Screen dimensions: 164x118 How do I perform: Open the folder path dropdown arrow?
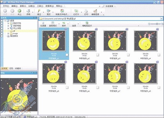click(x=162, y=19)
